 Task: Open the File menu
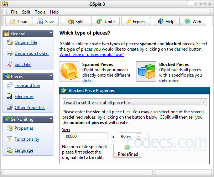(x=14, y=12)
